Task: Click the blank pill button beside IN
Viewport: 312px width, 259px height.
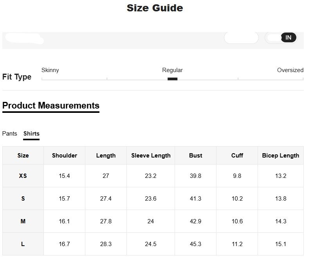Action: click(x=241, y=38)
